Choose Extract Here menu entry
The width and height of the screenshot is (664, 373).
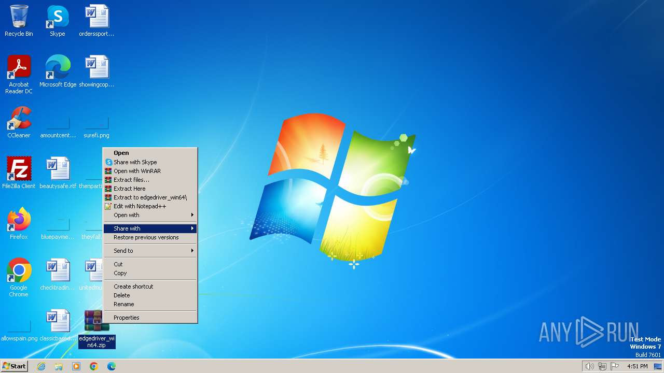150,189
